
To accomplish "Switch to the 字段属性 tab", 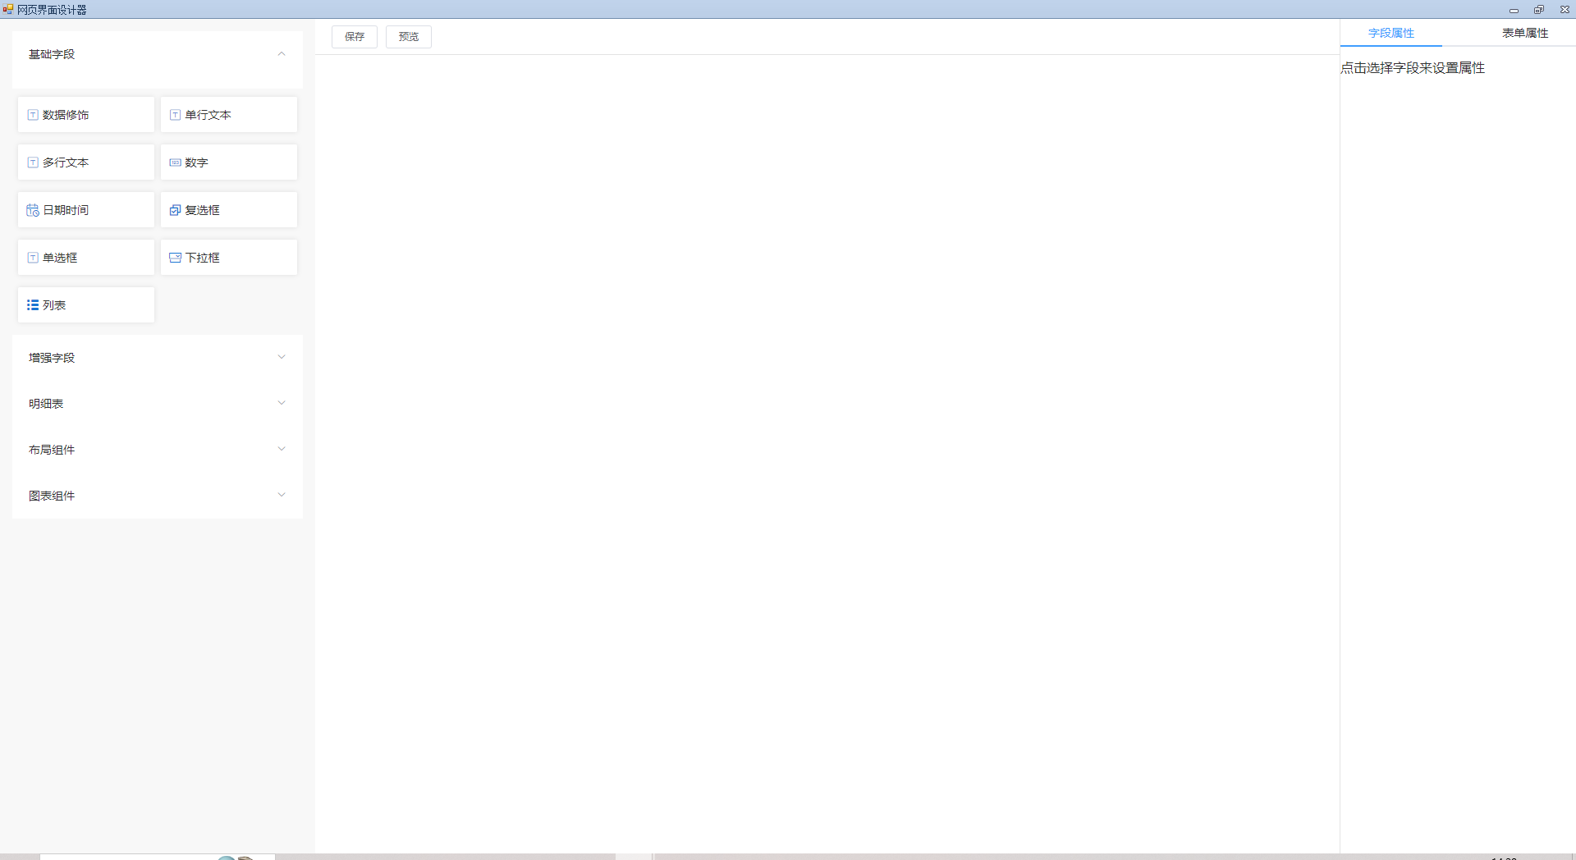I will (1390, 33).
